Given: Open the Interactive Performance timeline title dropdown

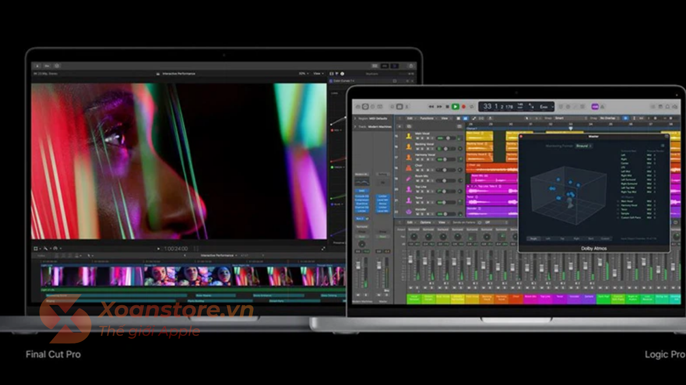Looking at the screenshot, I should click(x=219, y=255).
